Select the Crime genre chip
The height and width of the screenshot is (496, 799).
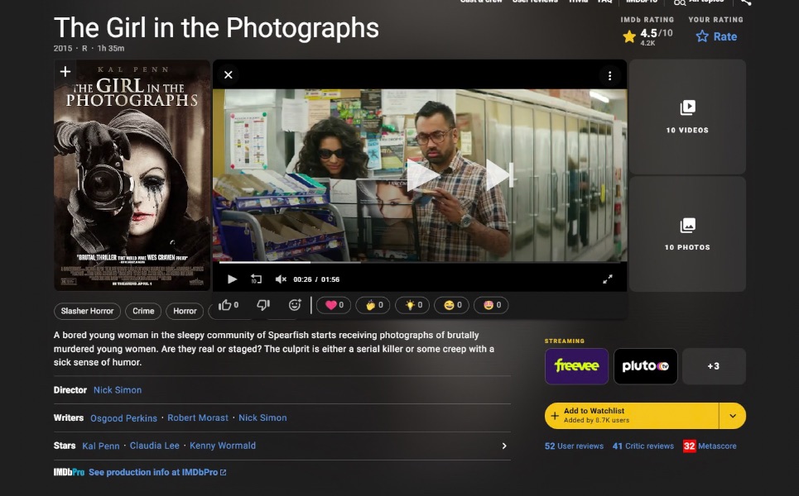pyautogui.click(x=143, y=311)
